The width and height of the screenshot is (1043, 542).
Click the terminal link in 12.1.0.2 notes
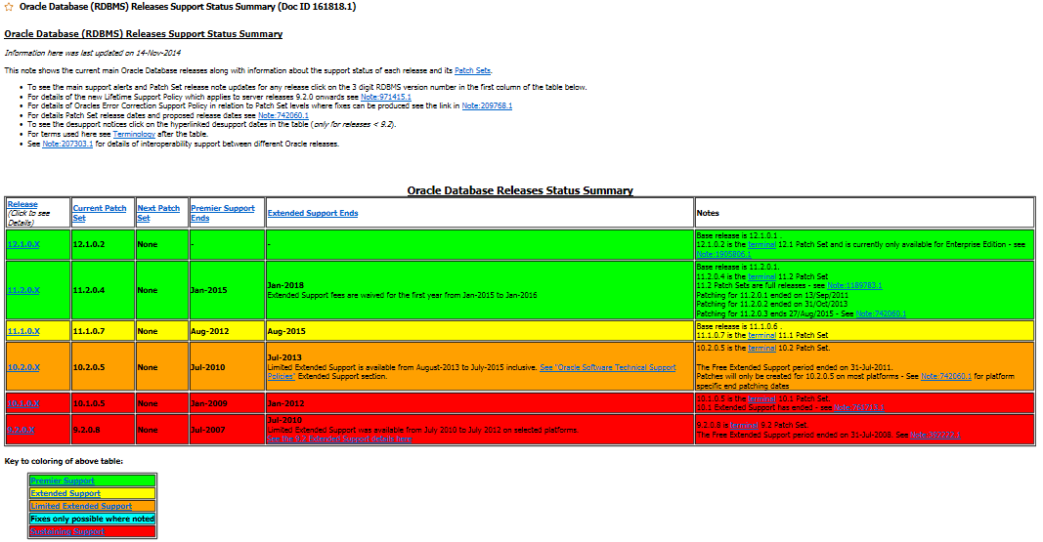(761, 244)
